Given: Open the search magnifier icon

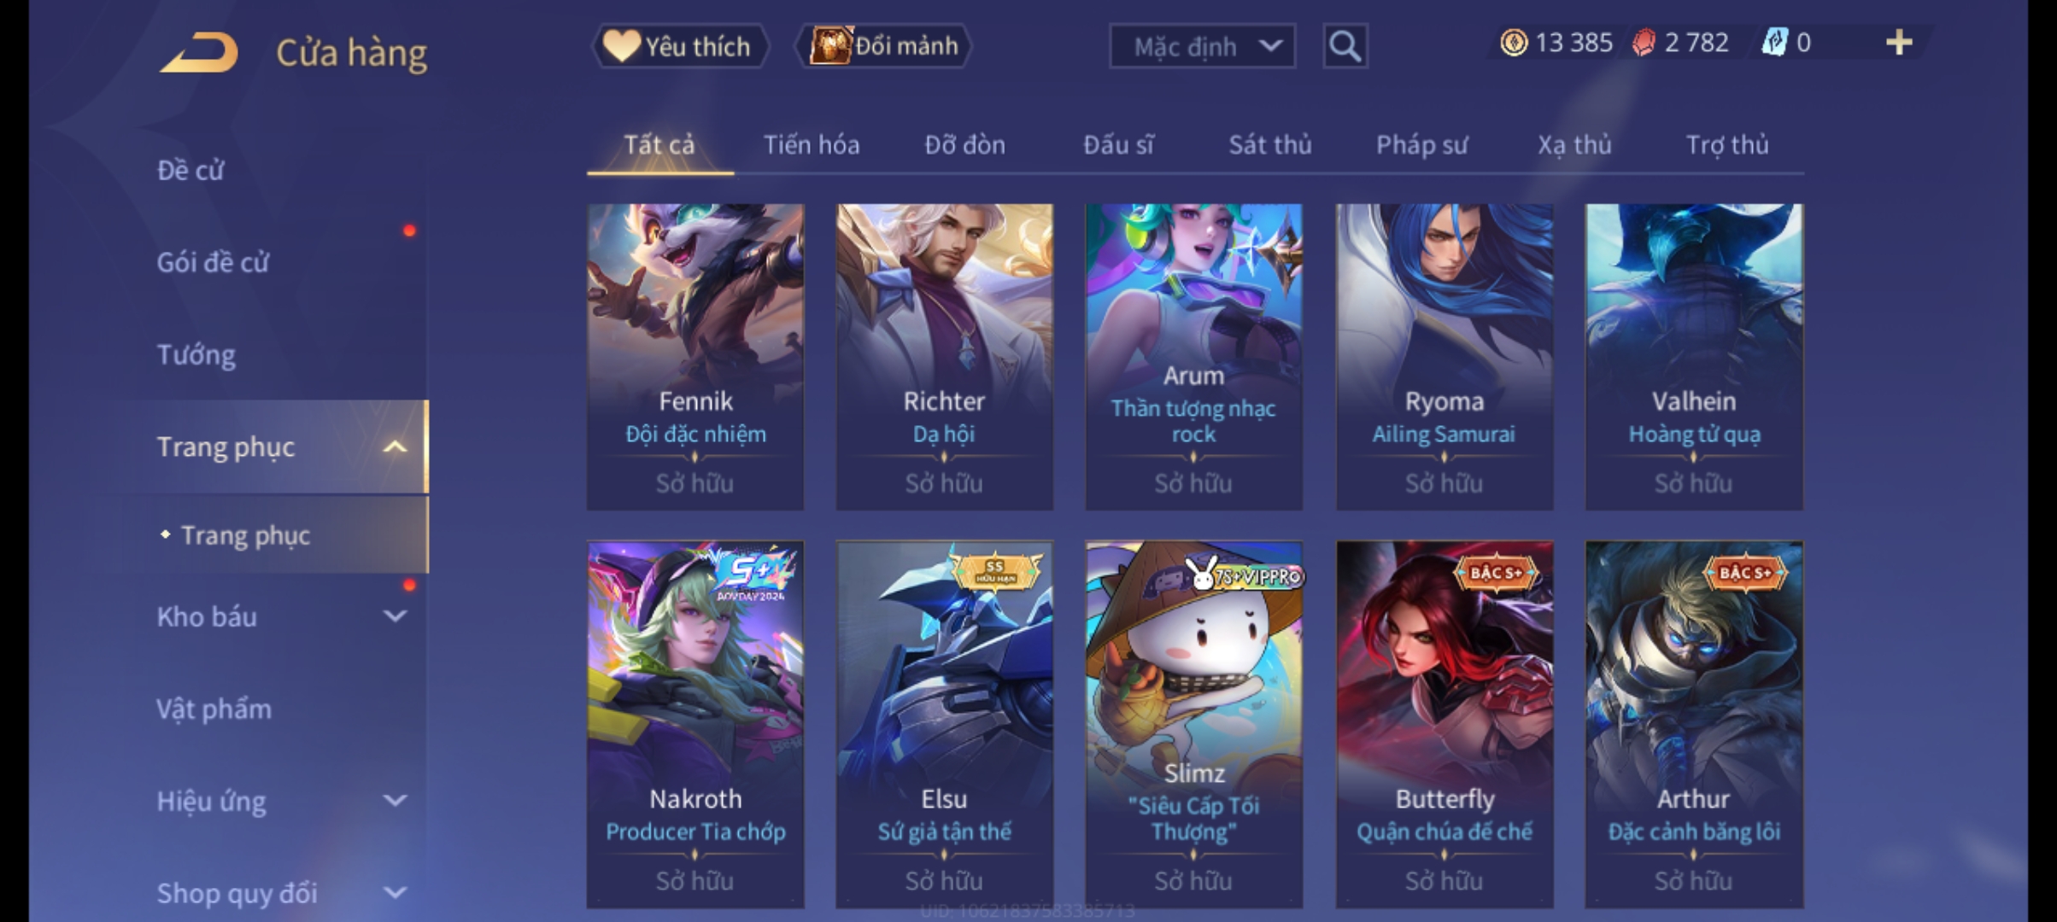Looking at the screenshot, I should pos(1345,45).
